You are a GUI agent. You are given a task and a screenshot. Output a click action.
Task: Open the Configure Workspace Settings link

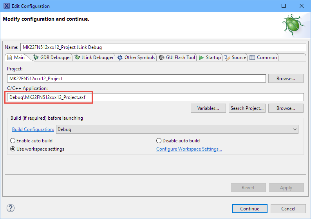pos(189,149)
